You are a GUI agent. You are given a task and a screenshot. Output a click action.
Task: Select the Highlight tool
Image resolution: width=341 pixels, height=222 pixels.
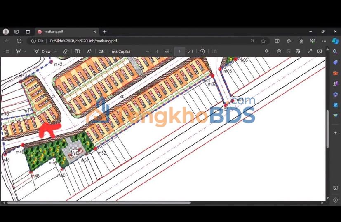click(19, 51)
